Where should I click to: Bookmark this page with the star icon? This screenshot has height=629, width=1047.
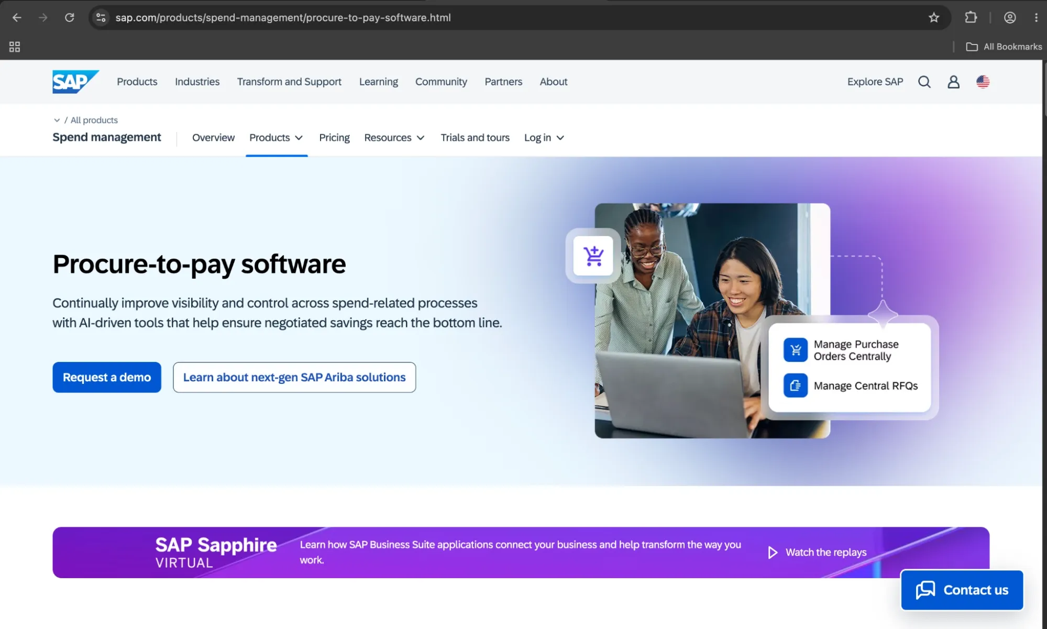click(x=934, y=18)
